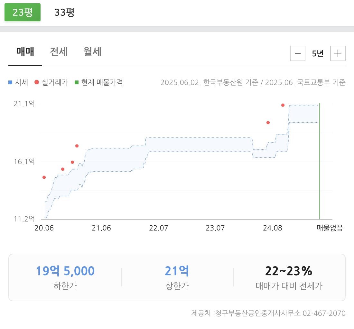Click the highest red transaction dot near 21.1억
This screenshot has height=329, width=354.
pyautogui.click(x=283, y=105)
